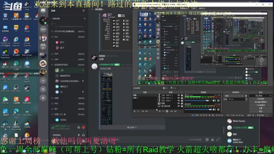Click 工作室模式 button
274x154 pixels.
tap(261, 105)
